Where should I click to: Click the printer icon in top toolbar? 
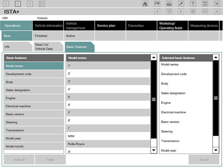point(169,4)
